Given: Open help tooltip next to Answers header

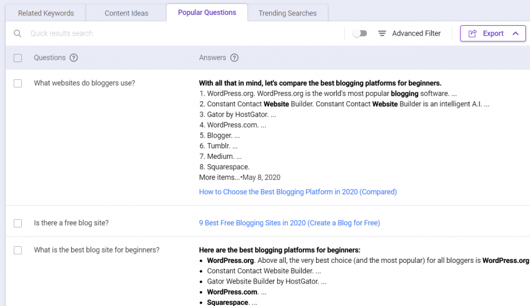Looking at the screenshot, I should click(x=234, y=58).
